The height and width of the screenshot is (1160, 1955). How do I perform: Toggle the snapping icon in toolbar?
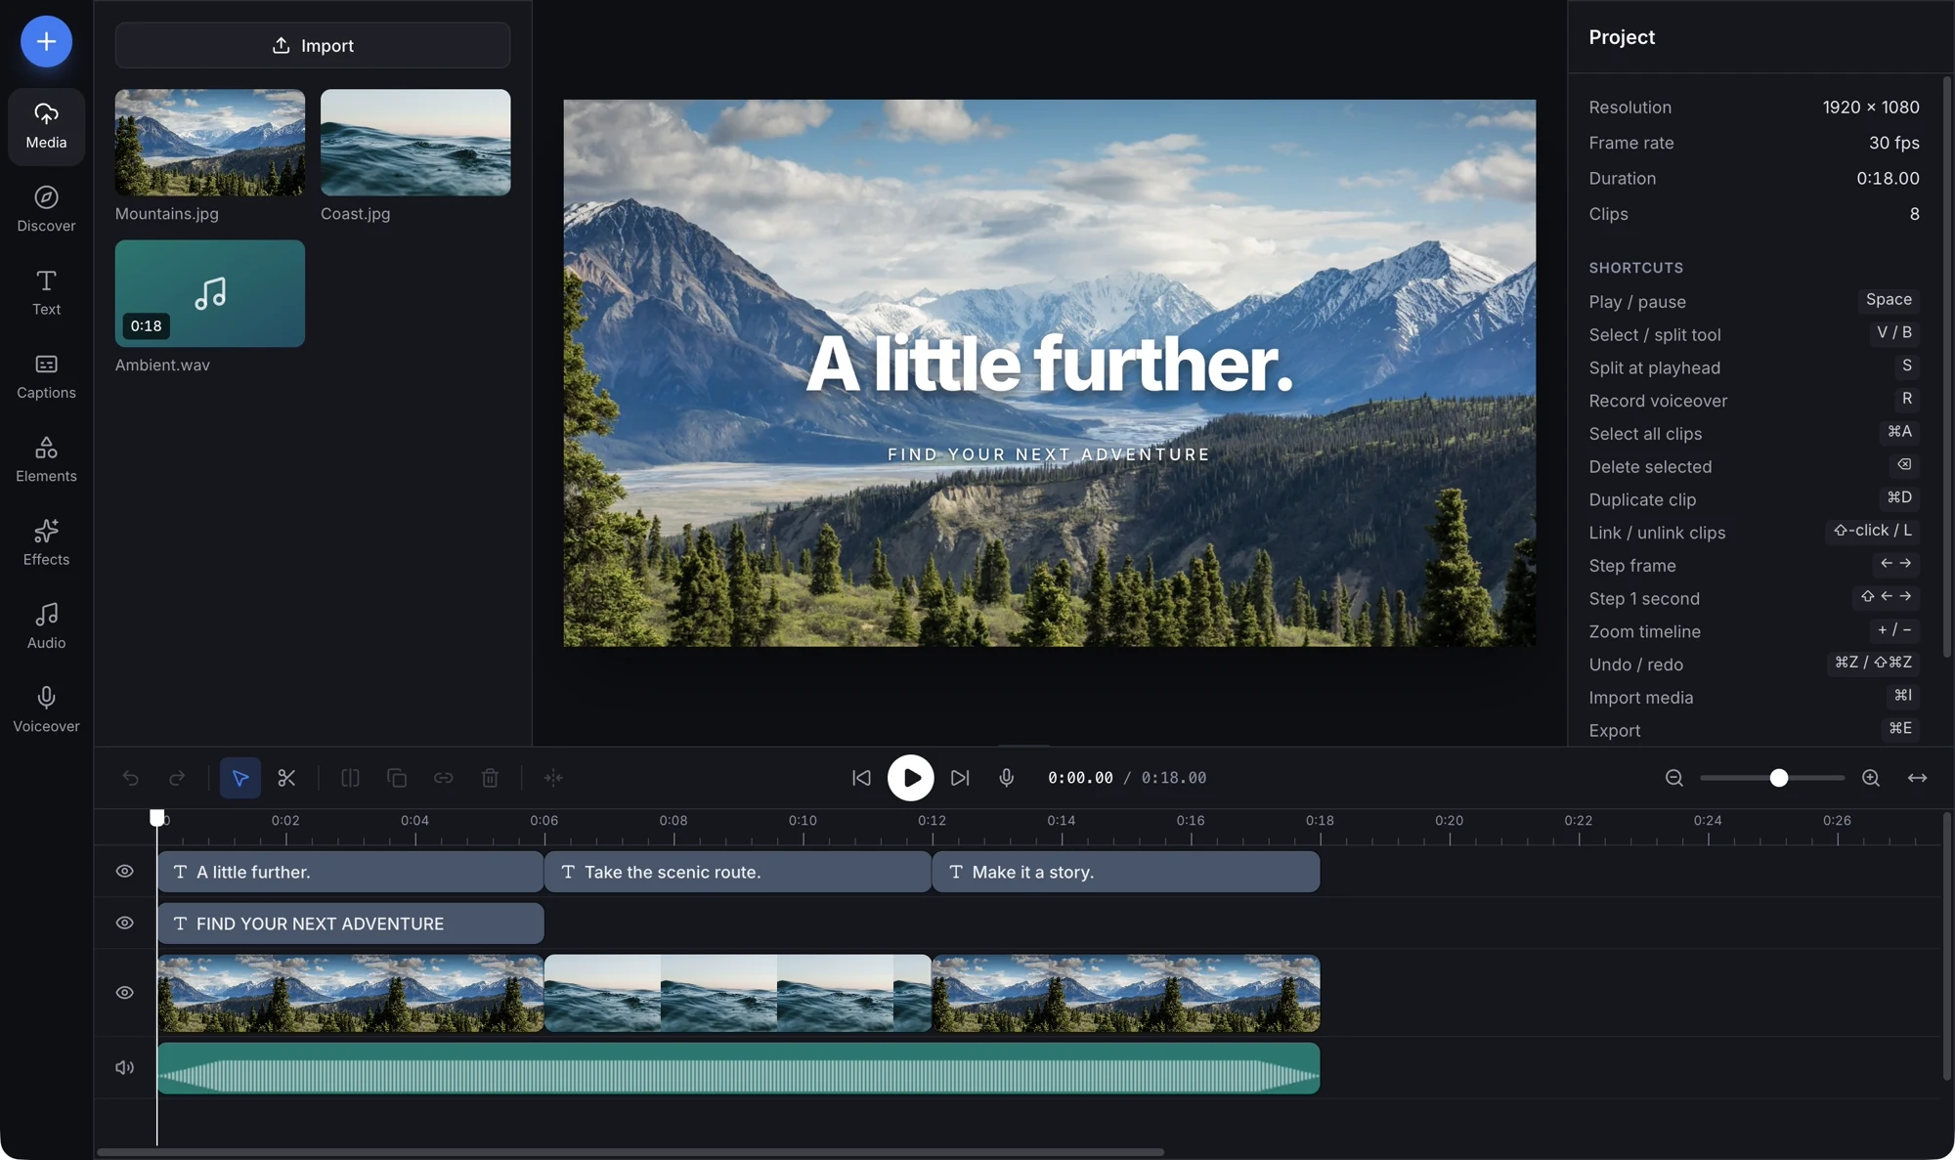click(553, 778)
